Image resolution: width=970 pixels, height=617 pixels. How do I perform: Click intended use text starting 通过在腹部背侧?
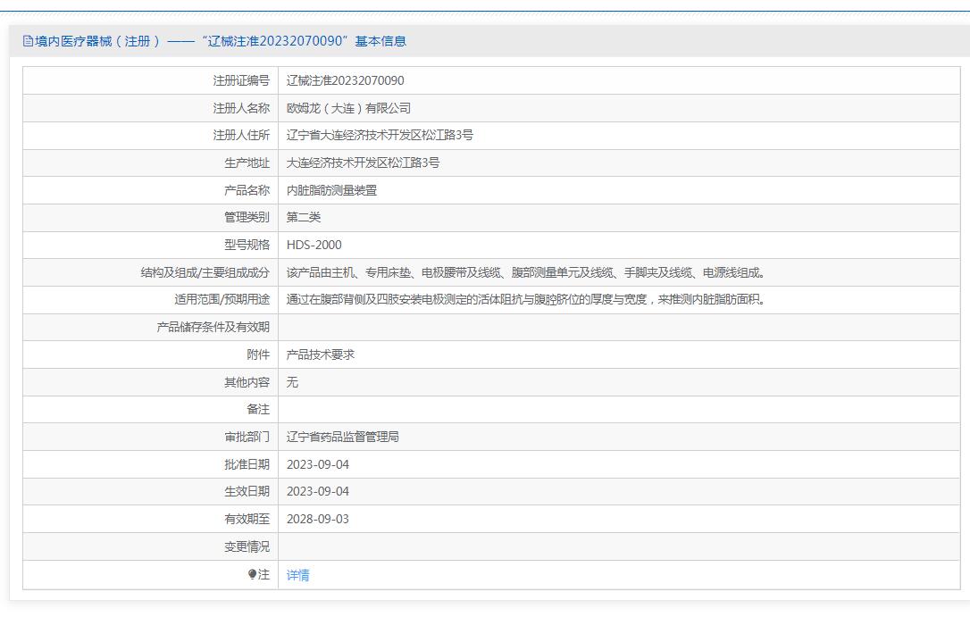(x=526, y=300)
